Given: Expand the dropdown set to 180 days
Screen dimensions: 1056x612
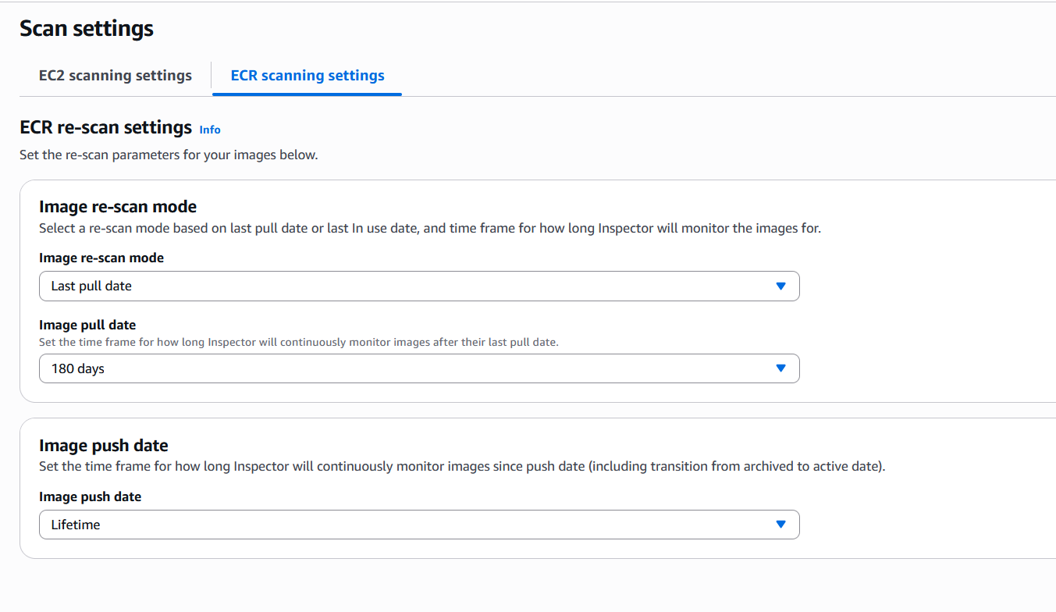Looking at the screenshot, I should pyautogui.click(x=419, y=368).
